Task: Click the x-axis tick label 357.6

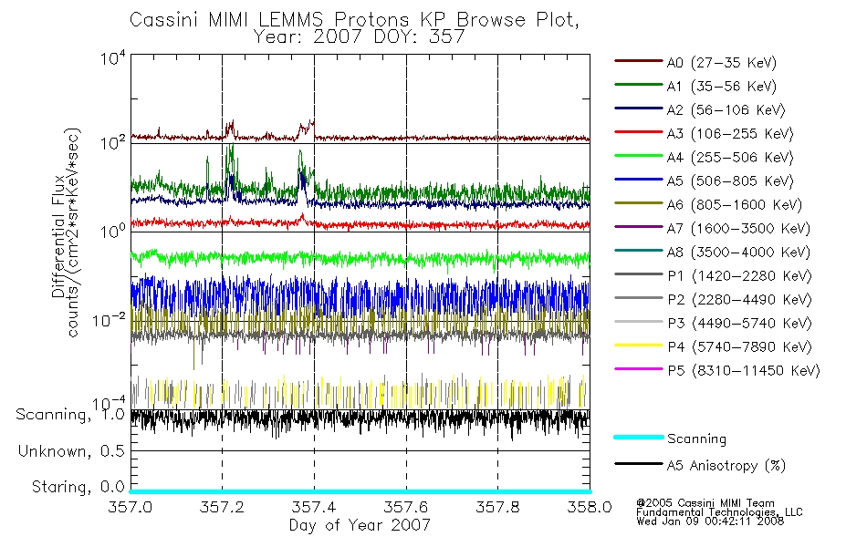Action: [406, 507]
